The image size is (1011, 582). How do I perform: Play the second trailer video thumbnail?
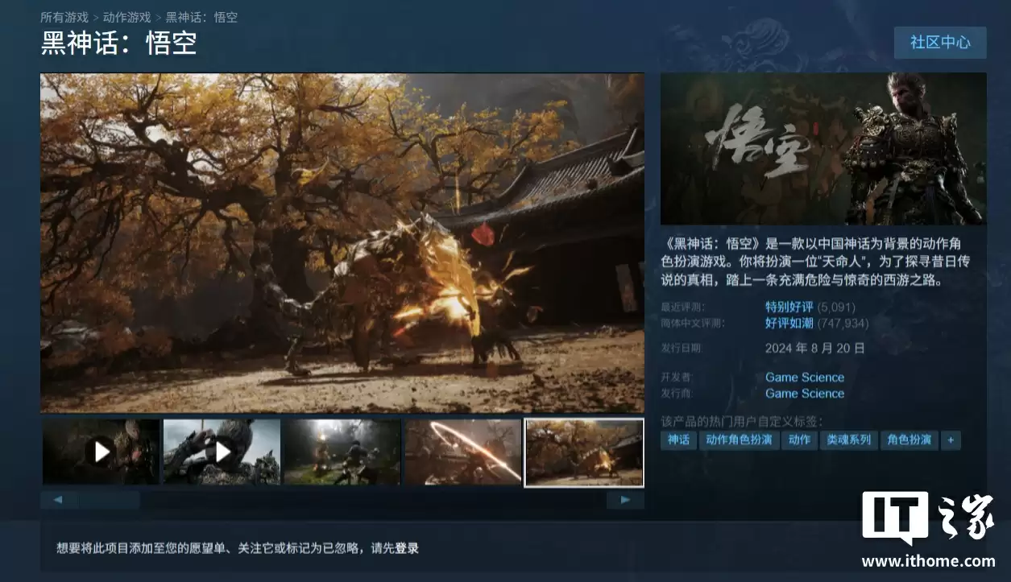click(222, 452)
